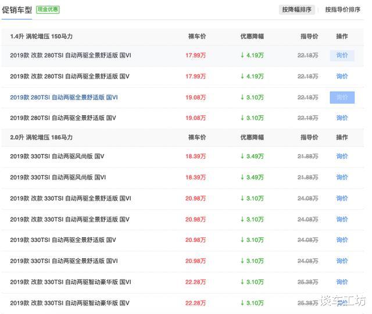The image size is (372, 314).
Task: Open model 2019款 改款 330TSI 自动两驱智动豪华版 国VI
Action: click(x=70, y=282)
